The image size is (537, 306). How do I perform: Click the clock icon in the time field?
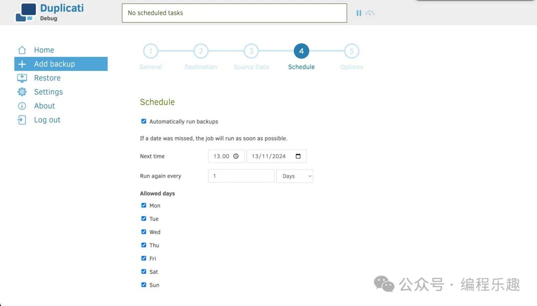point(236,156)
